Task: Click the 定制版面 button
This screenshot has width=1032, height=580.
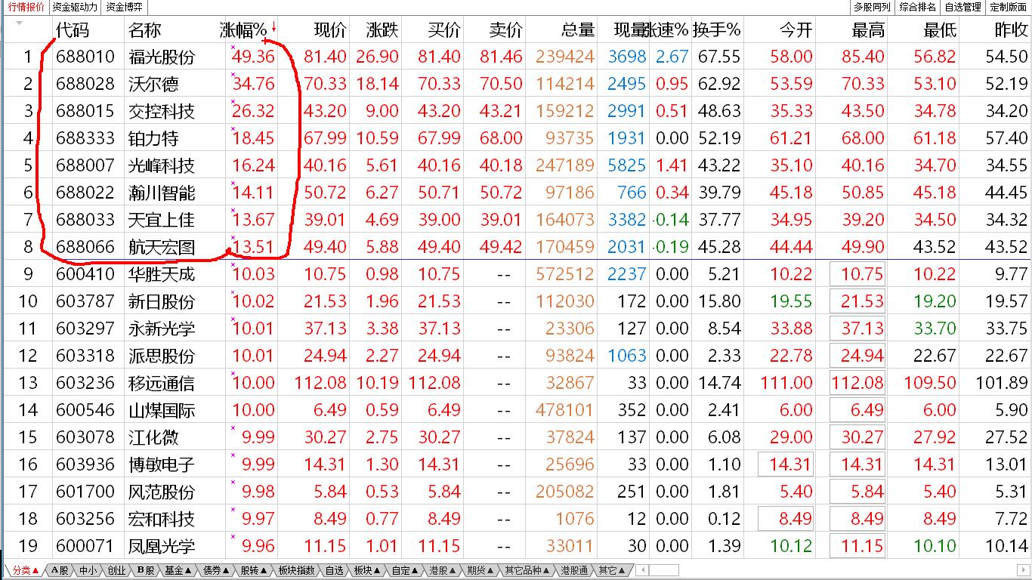Action: pyautogui.click(x=1008, y=7)
